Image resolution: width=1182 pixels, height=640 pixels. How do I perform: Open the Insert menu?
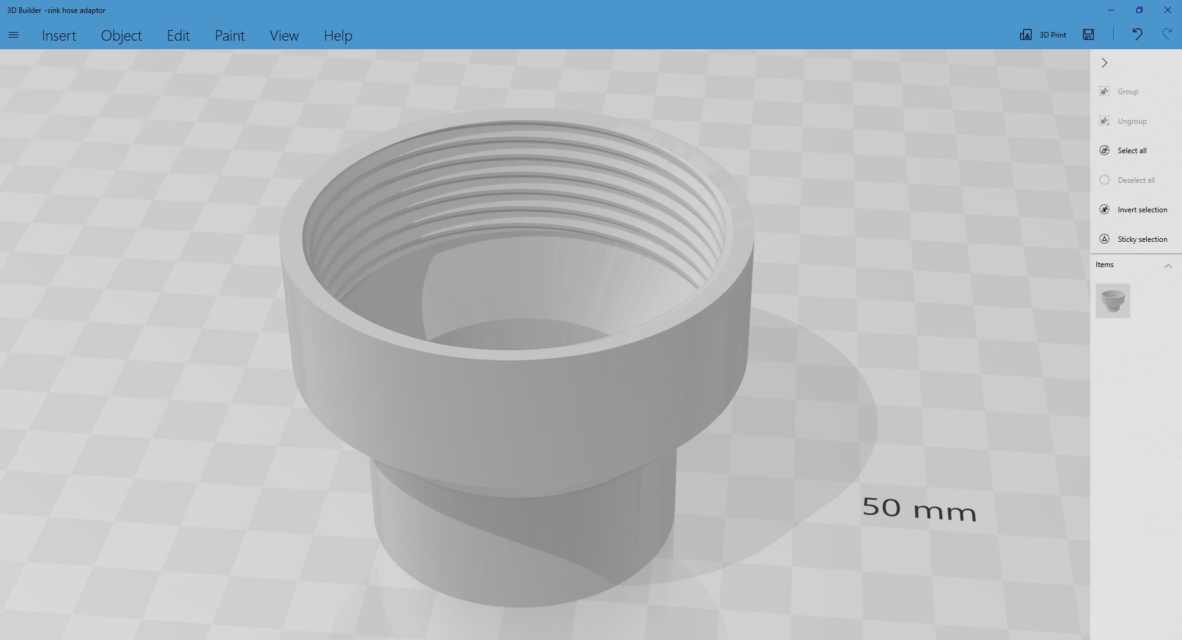(59, 36)
